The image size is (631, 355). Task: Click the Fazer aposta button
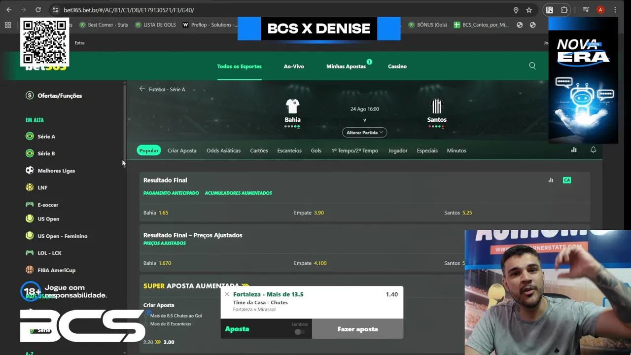pyautogui.click(x=357, y=329)
